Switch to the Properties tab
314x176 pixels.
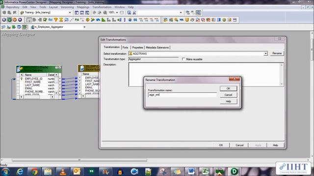tap(137, 47)
